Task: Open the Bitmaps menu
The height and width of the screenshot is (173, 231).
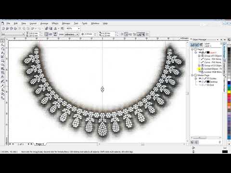Action: [x=66, y=24]
